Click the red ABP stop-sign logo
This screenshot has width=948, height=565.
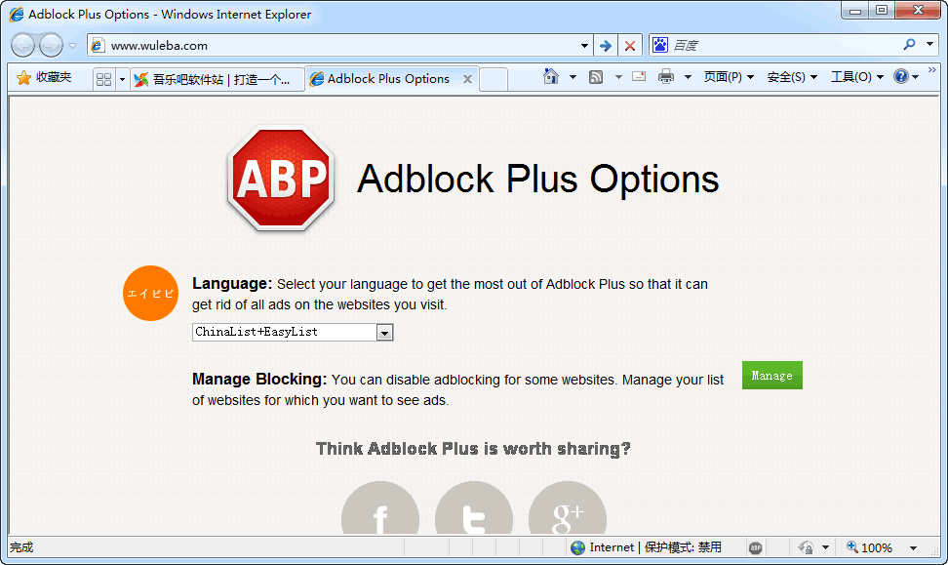[281, 179]
